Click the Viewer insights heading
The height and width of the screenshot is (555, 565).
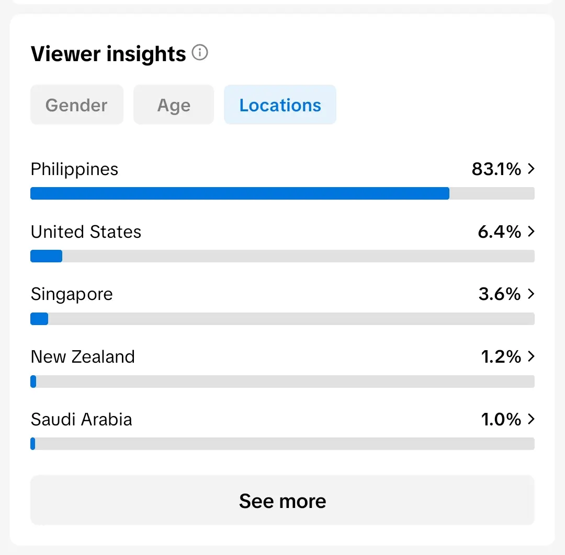click(x=108, y=54)
